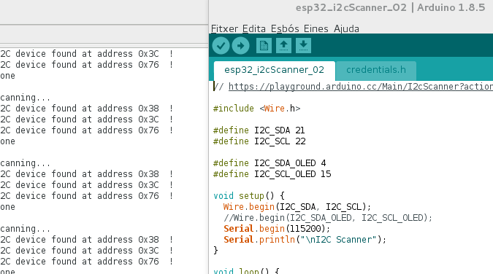Click the Verify (checkmark) sketch button

tap(221, 46)
